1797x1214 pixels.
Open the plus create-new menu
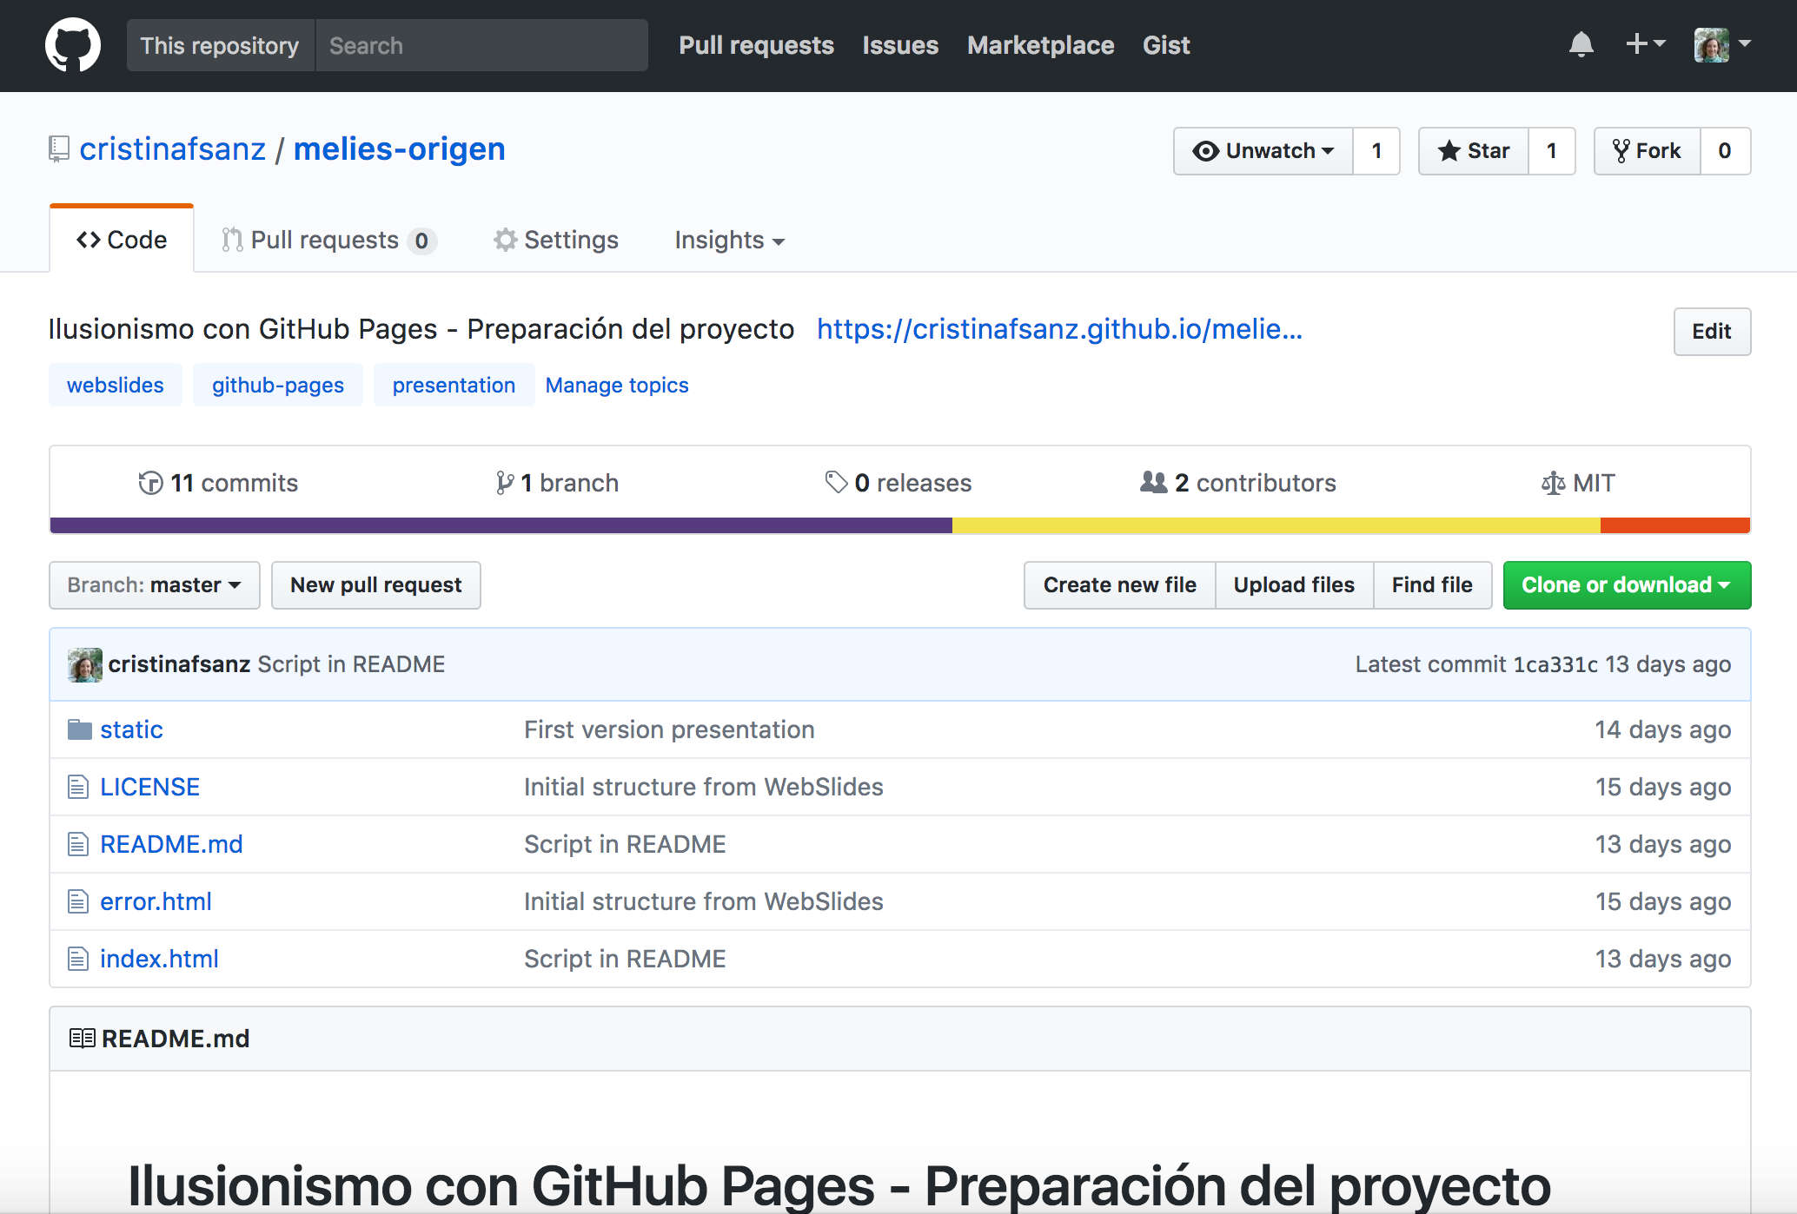1645,43
